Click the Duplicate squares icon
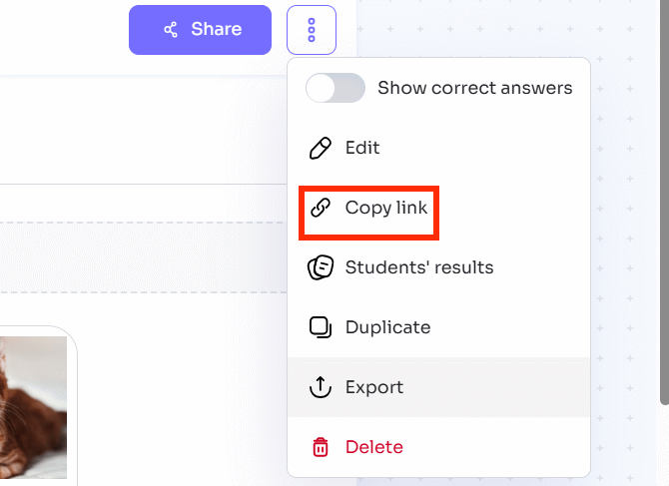 tap(320, 327)
